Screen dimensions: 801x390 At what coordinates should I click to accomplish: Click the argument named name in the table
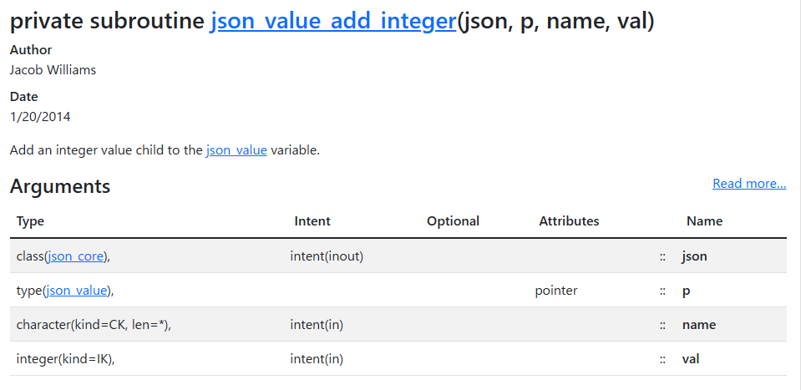(x=698, y=325)
